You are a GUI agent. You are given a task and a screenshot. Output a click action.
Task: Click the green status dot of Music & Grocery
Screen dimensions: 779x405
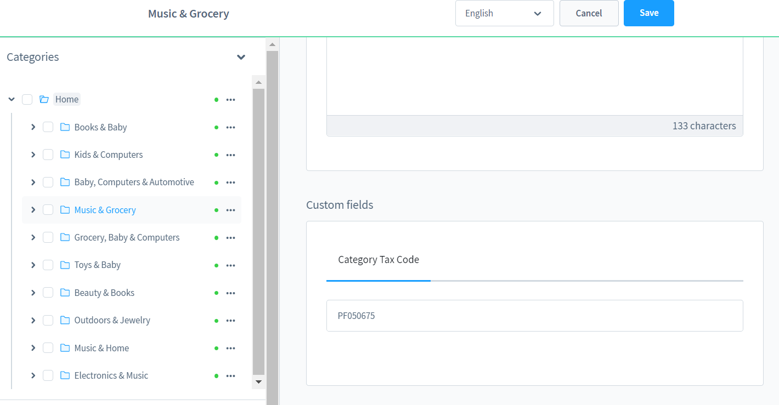pyautogui.click(x=216, y=210)
